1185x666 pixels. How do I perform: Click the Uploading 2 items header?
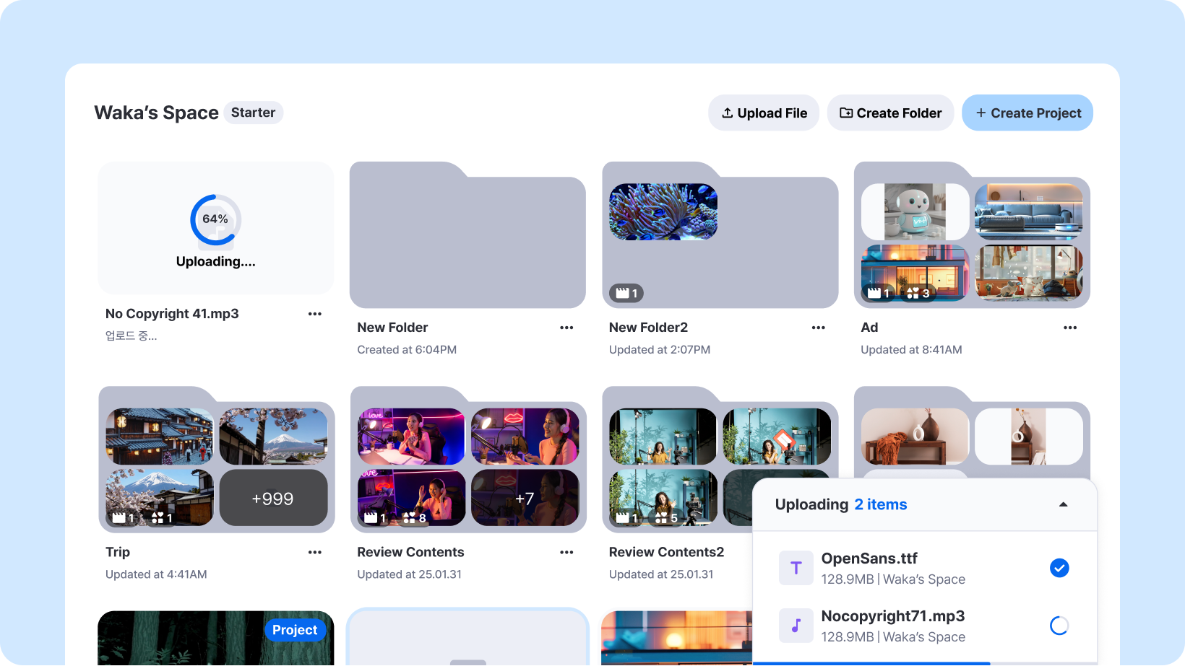841,504
